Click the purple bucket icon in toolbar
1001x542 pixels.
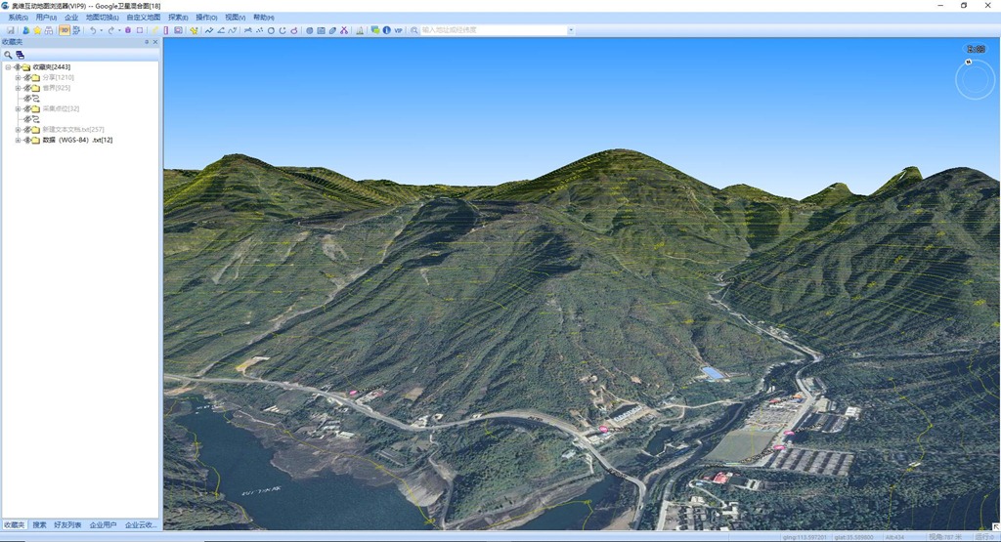tap(128, 30)
